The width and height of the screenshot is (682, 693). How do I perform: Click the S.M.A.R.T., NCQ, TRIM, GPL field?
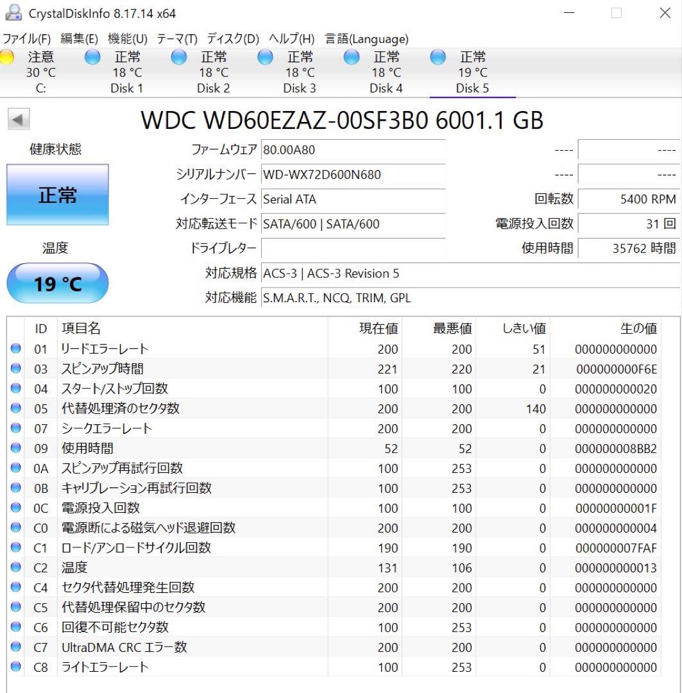[x=470, y=298]
